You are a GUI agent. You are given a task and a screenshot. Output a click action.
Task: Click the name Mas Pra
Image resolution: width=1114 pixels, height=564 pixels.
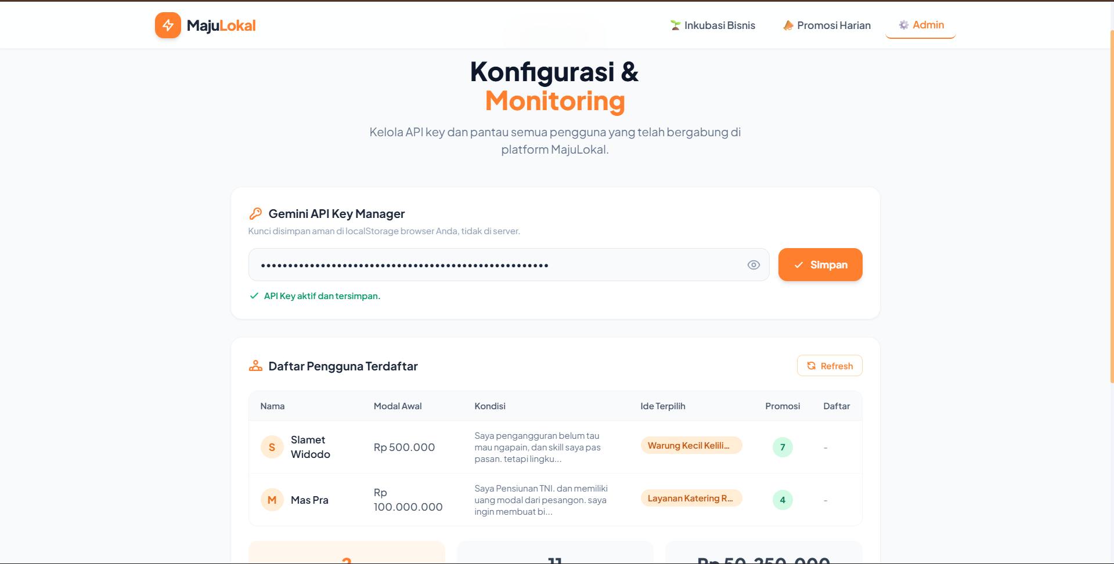tap(309, 500)
